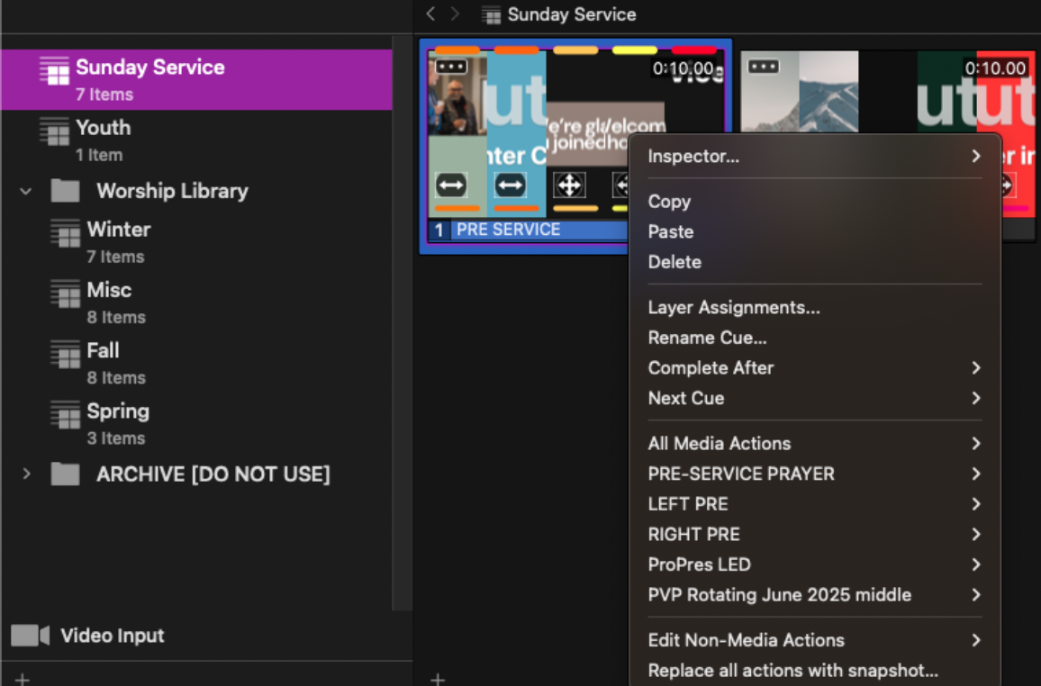The image size is (1041, 686).
Task: Add a new playlist with sidebar plus
Action: [22, 679]
